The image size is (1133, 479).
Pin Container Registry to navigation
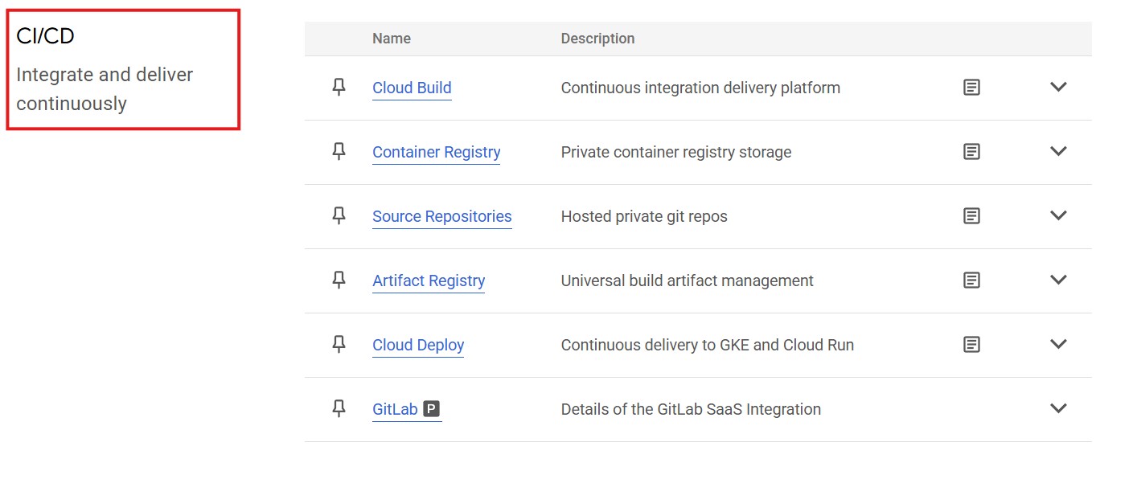click(339, 152)
